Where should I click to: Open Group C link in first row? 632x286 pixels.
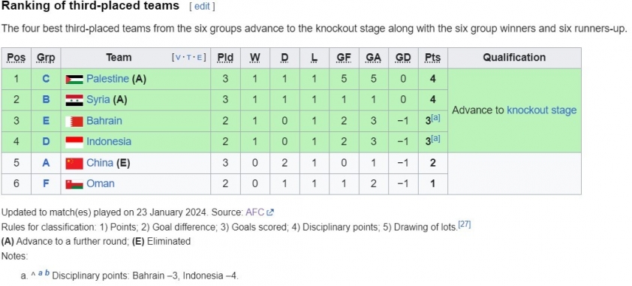point(46,79)
